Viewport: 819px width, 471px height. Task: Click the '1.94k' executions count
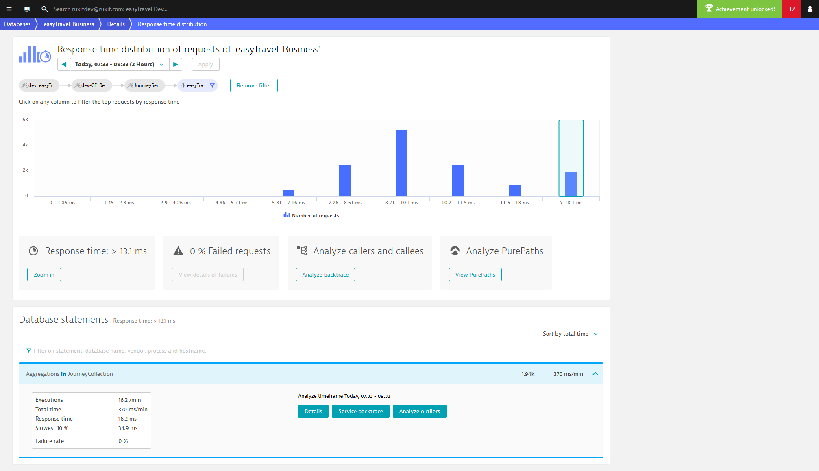click(528, 374)
